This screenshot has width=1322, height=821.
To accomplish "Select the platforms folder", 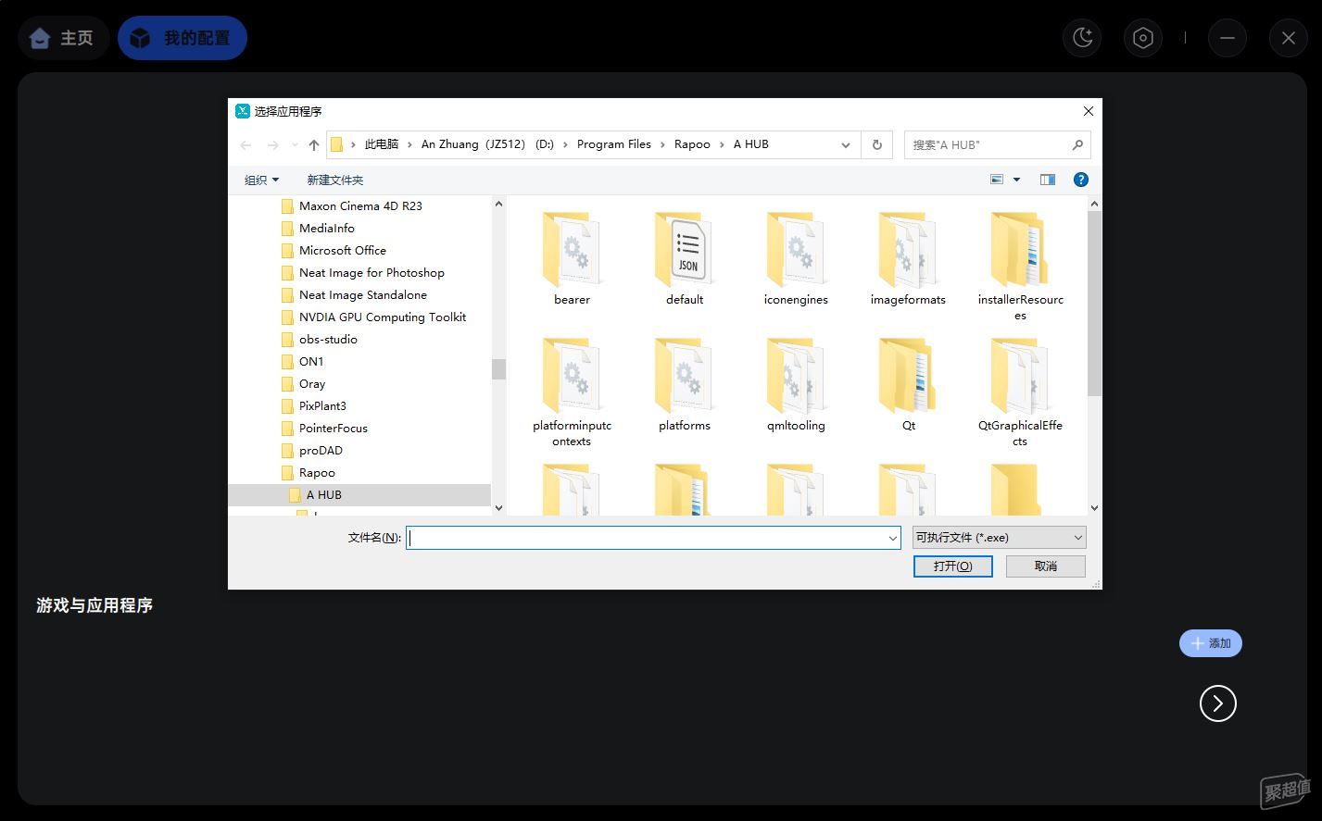I will pyautogui.click(x=684, y=385).
